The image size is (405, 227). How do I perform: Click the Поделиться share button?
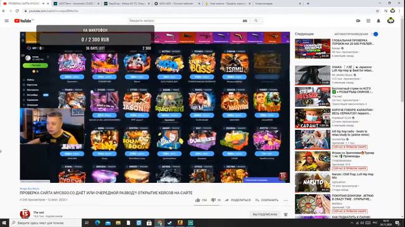238,200
